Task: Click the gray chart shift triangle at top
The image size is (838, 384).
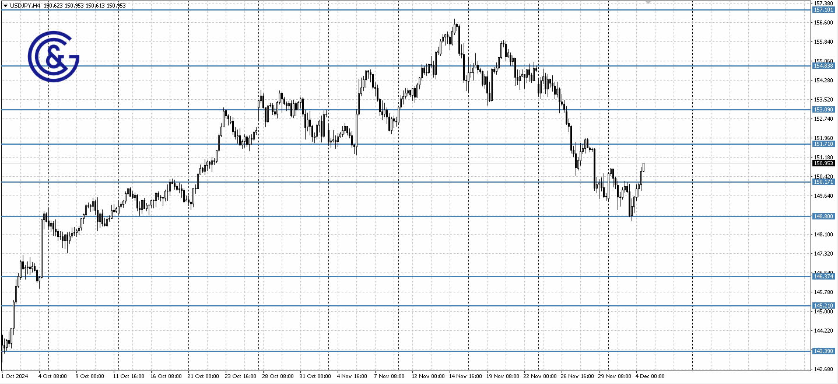Action: 647,2
